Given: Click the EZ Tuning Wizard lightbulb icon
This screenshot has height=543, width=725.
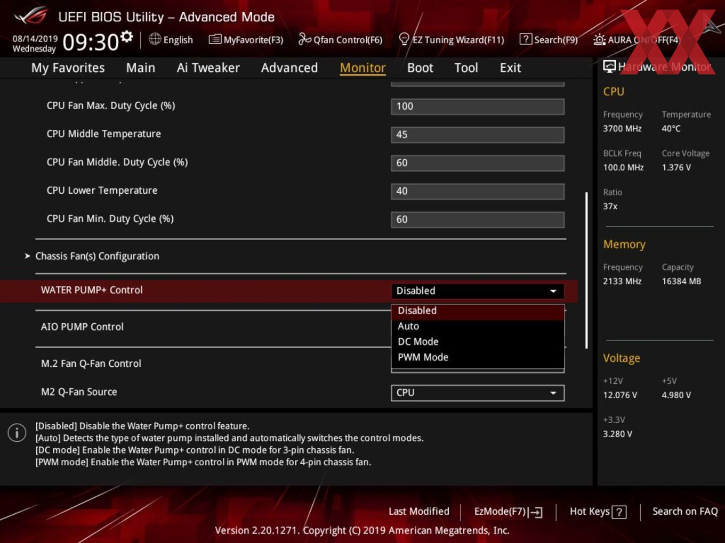Looking at the screenshot, I should point(404,39).
